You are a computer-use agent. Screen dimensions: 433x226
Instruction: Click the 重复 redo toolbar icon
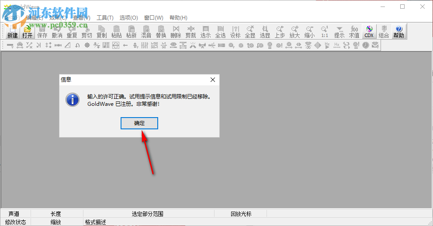tap(72, 32)
